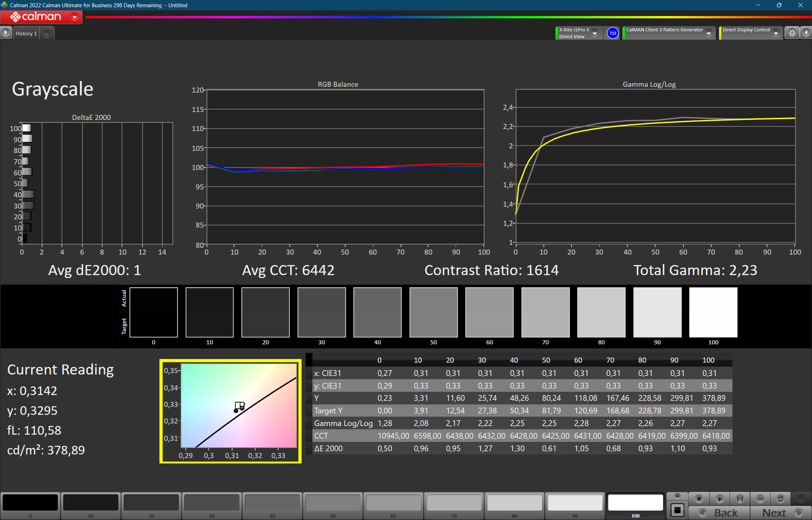Click the blue 713 meter indicator
The height and width of the screenshot is (520, 812).
612,33
